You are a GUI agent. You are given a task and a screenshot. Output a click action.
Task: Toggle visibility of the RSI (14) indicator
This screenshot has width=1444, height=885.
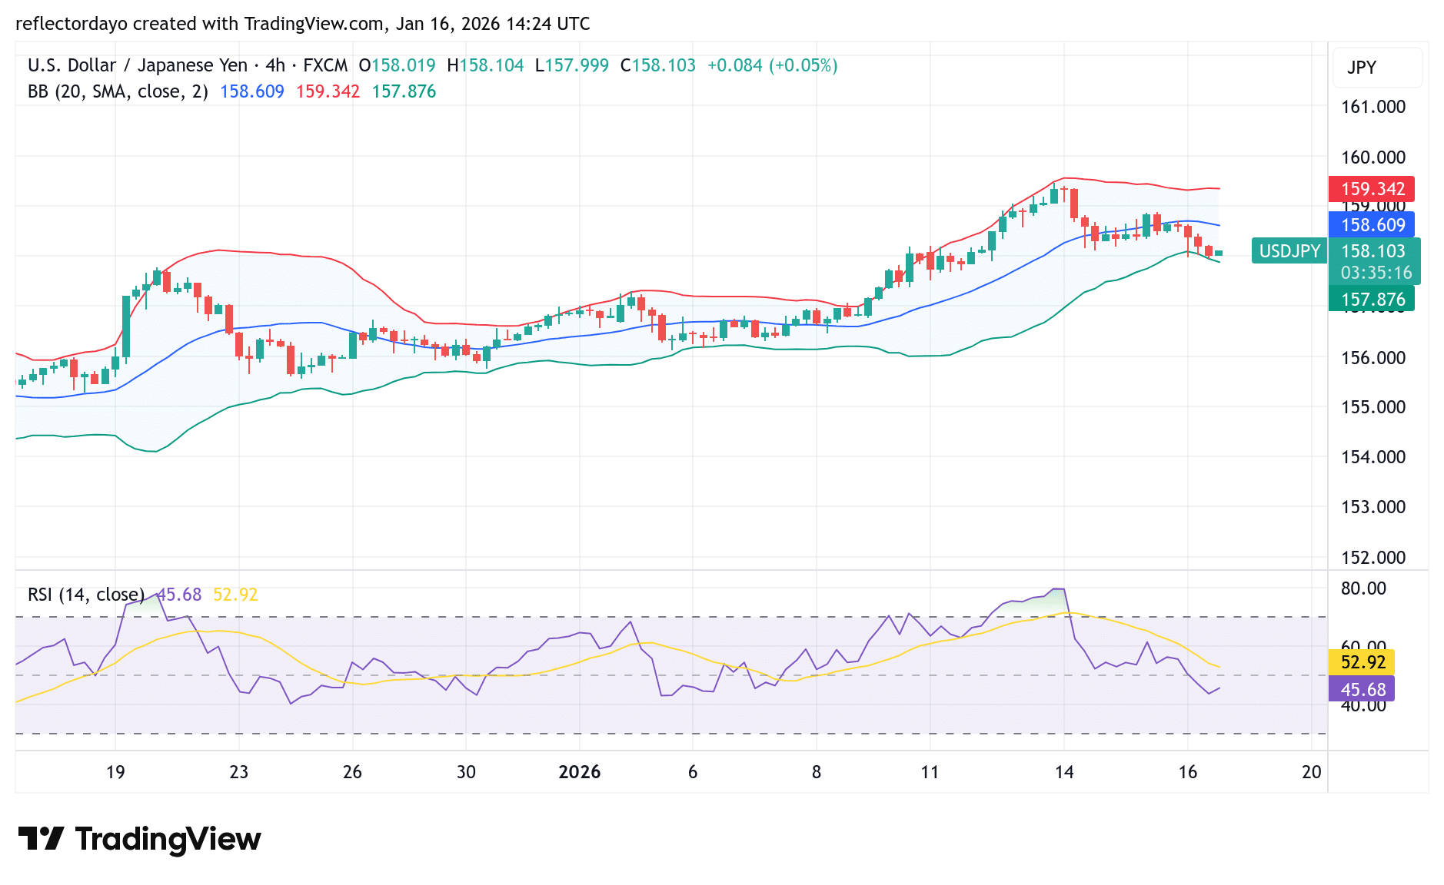[x=86, y=594]
